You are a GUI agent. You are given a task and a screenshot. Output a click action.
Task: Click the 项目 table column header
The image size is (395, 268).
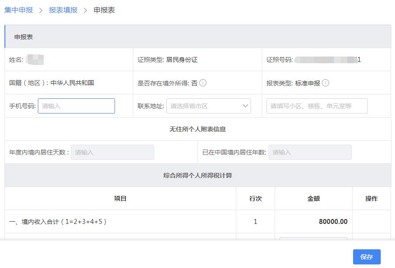click(x=119, y=198)
